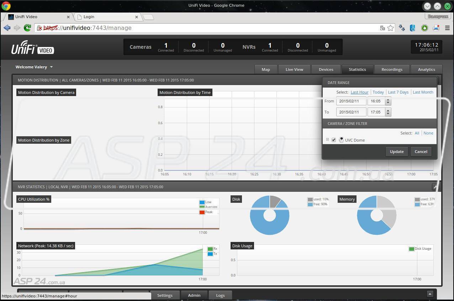The height and width of the screenshot is (301, 454).
Task: Click the browser reload icon
Action: (x=27, y=28)
